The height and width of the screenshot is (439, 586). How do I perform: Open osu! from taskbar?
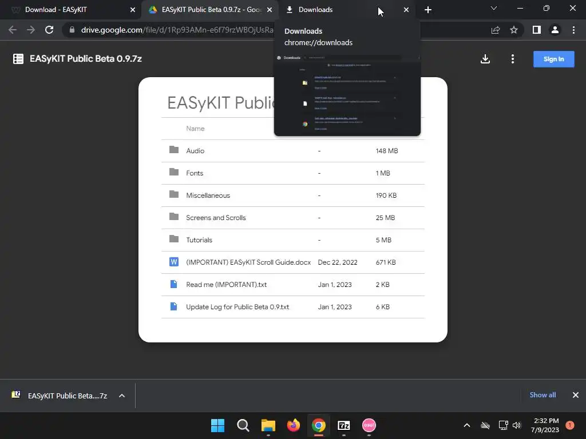coord(369,425)
